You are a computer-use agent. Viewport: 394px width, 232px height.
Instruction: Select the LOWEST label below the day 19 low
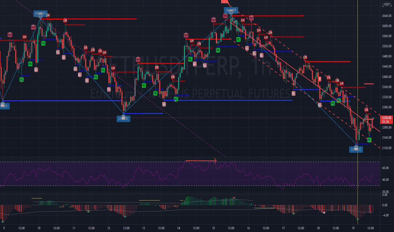pos(356,149)
